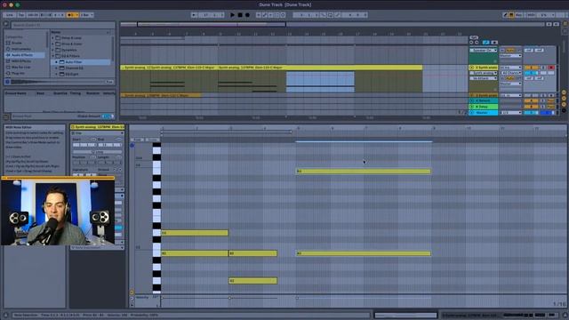Click the Tap tempo button
The image size is (569, 320).
coord(21,15)
